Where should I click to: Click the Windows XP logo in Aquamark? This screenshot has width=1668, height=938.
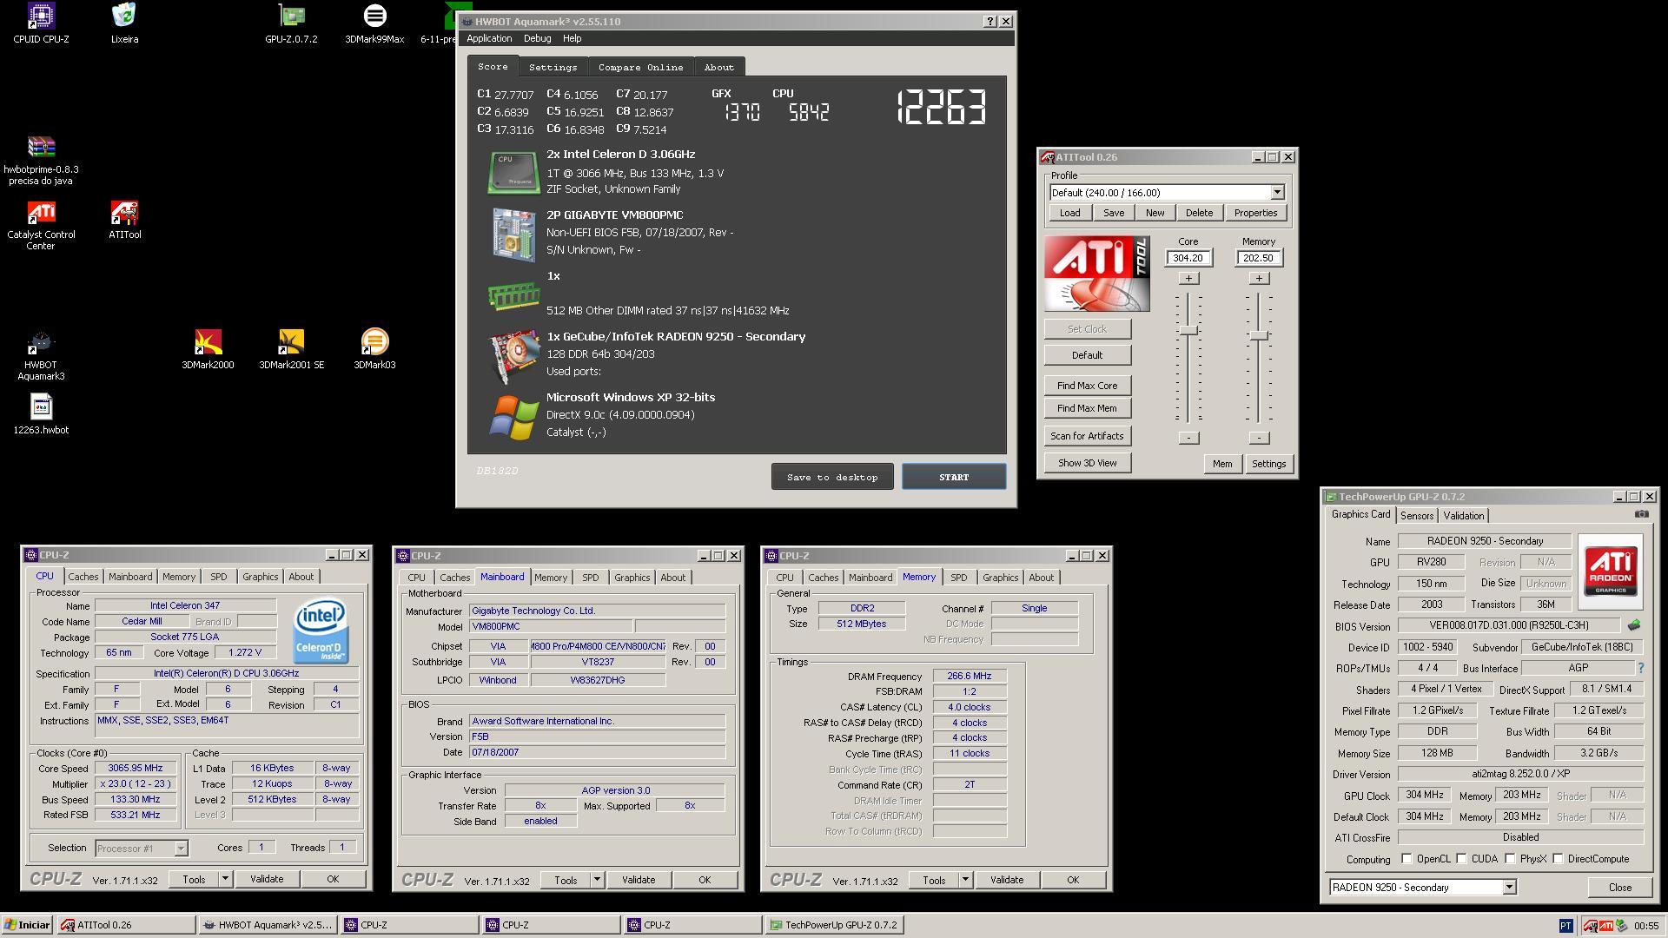[513, 416]
